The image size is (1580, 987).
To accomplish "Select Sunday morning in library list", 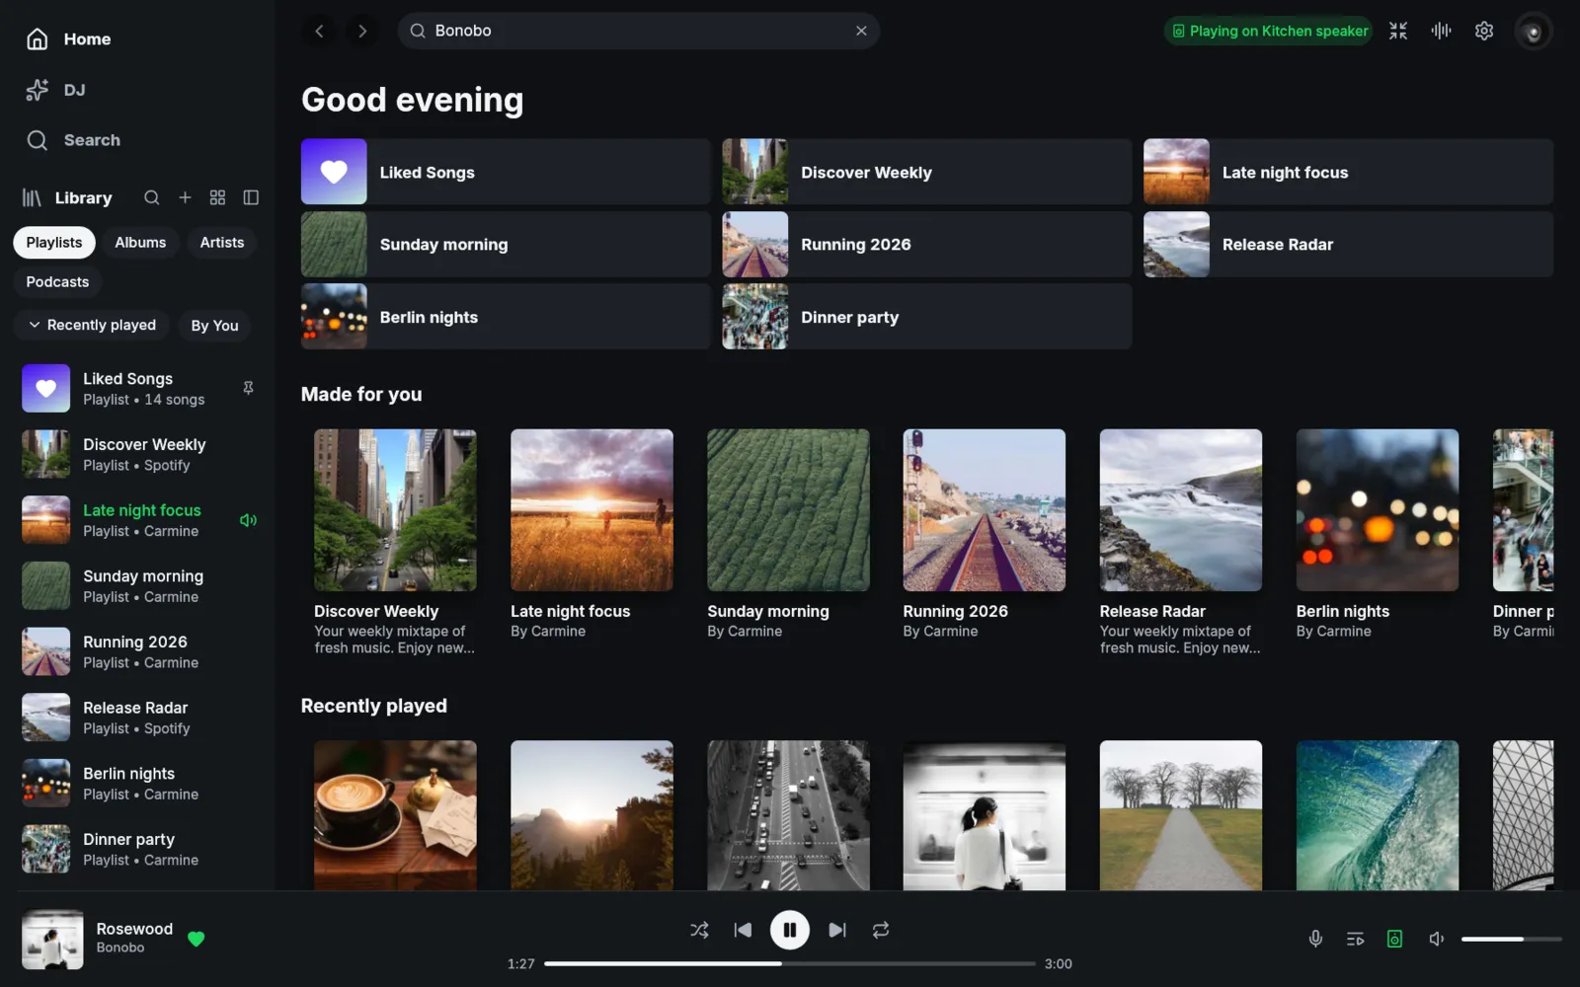I will (x=140, y=585).
